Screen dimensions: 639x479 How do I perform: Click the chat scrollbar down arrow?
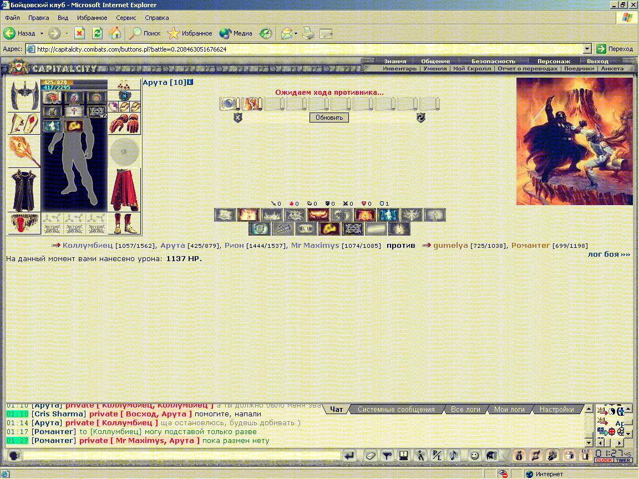[x=589, y=442]
